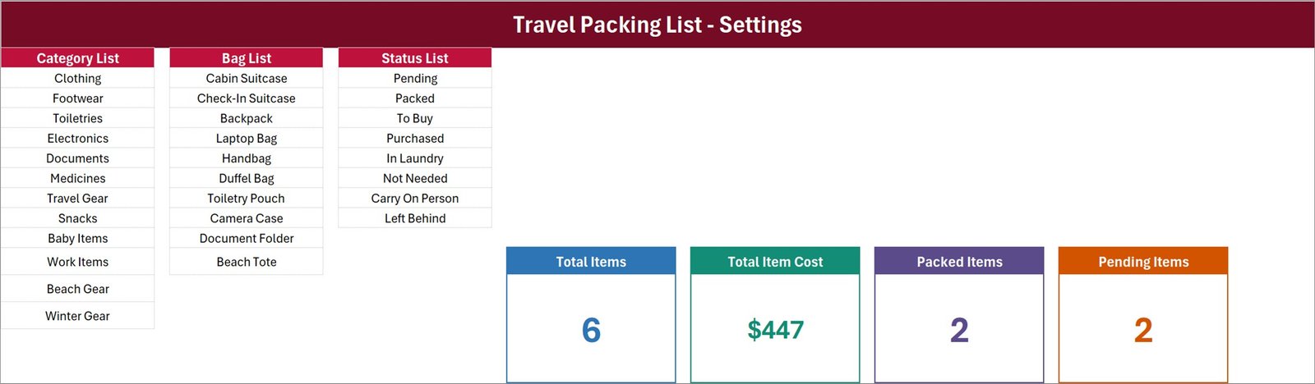The image size is (1315, 384).
Task: Select the Clothing category cell
Action: tap(77, 78)
